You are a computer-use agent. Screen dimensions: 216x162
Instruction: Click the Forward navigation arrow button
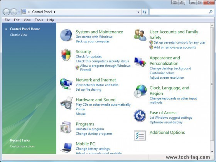pyautogui.click(x=14, y=12)
